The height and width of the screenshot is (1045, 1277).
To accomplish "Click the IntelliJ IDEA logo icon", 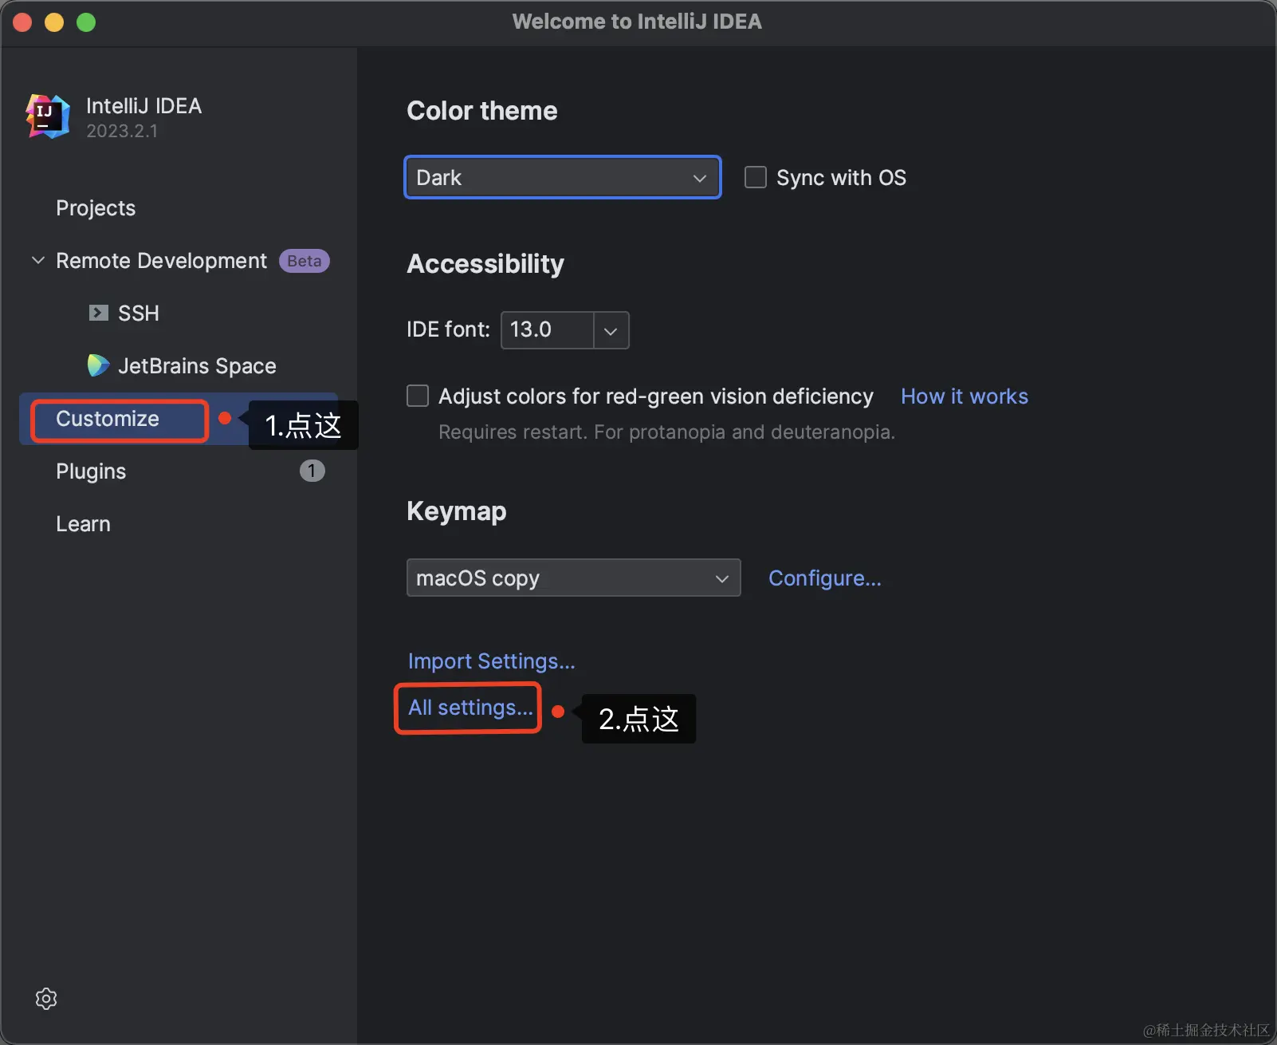I will coord(48,116).
